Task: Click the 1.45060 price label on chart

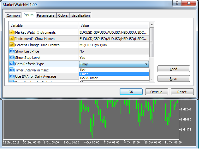Action: click(186, 120)
